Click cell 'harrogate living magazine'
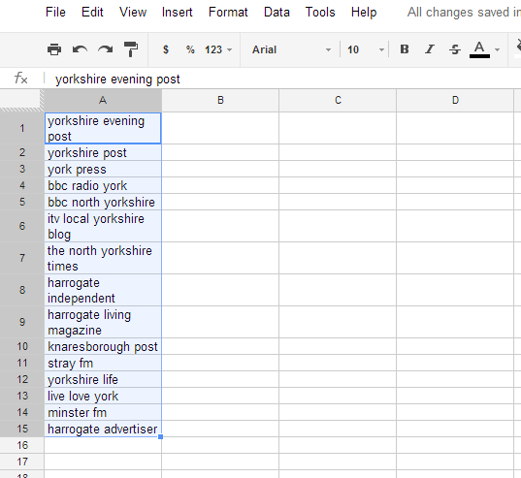 click(103, 322)
